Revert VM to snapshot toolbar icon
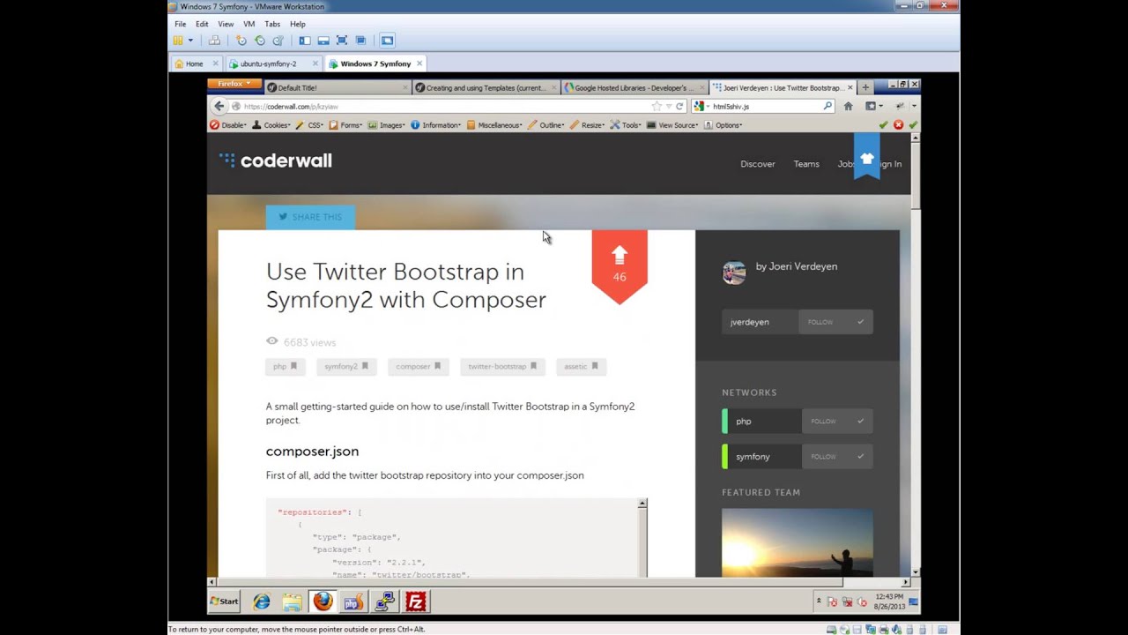Image resolution: width=1128 pixels, height=635 pixels. click(260, 41)
